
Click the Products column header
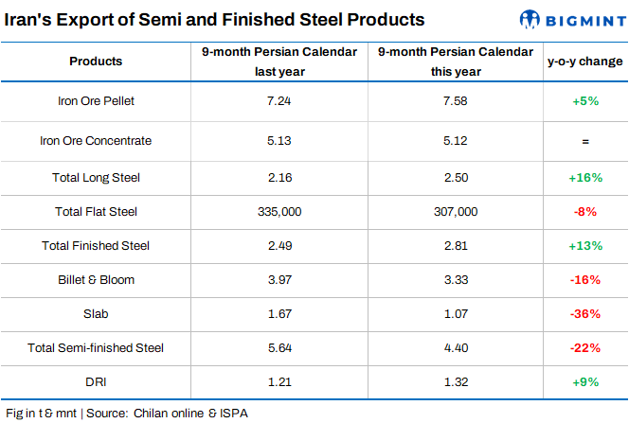click(x=96, y=62)
